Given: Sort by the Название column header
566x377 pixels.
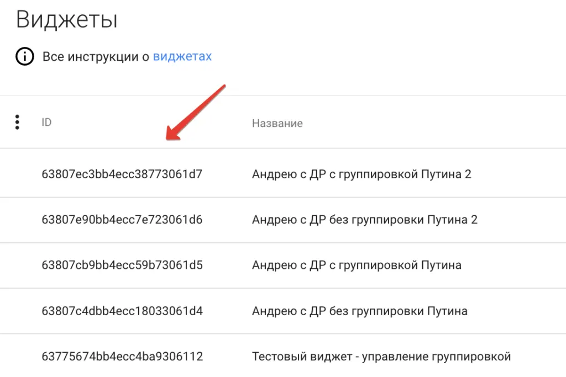Looking at the screenshot, I should click(x=277, y=123).
